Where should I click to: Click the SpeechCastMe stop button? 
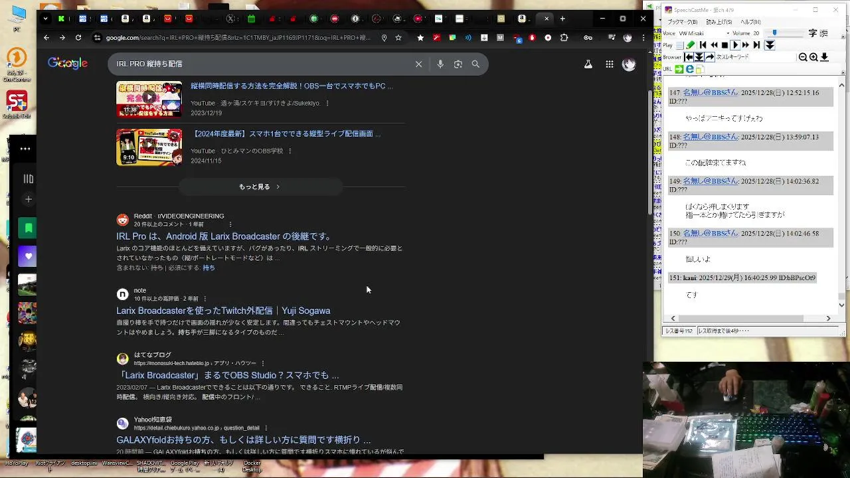[724, 45]
